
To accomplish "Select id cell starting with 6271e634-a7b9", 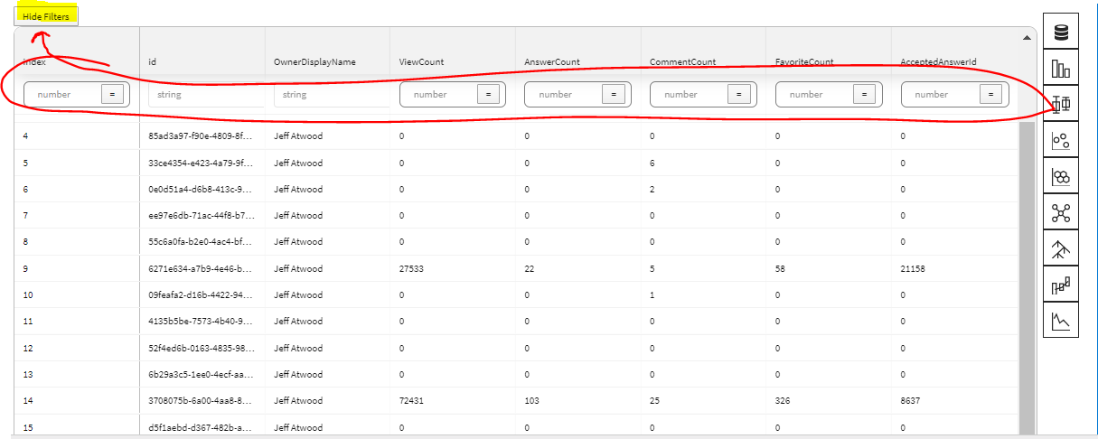I will point(202,268).
